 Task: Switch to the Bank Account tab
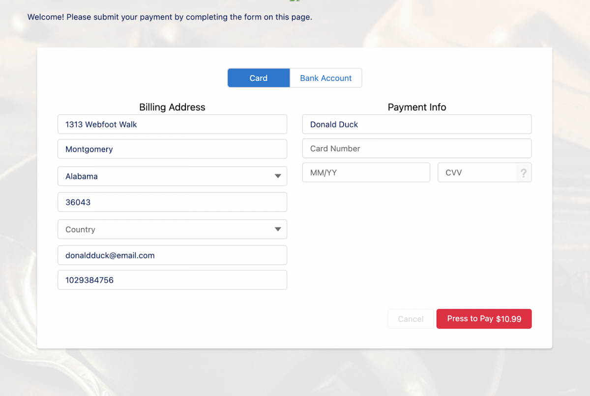pyautogui.click(x=325, y=78)
